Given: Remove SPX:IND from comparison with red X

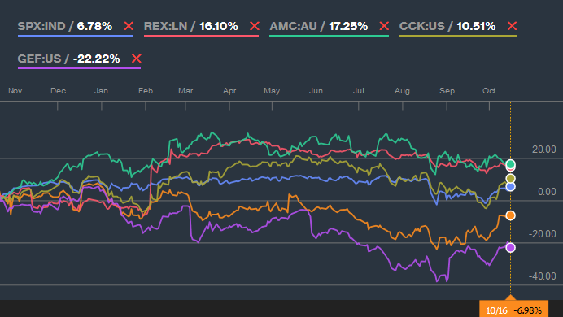Looking at the screenshot, I should coord(129,26).
